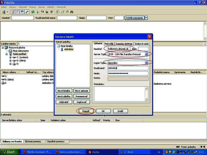
Task: Open FileZilla Download Firefox taskbar item
Action: pos(37,152)
